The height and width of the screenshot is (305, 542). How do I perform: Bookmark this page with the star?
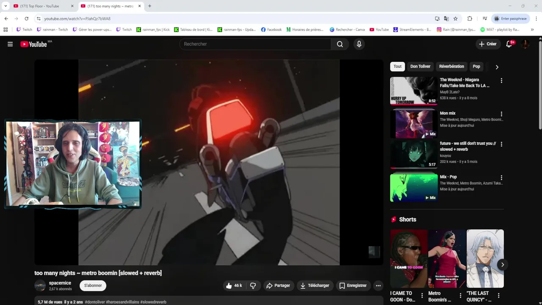click(456, 19)
